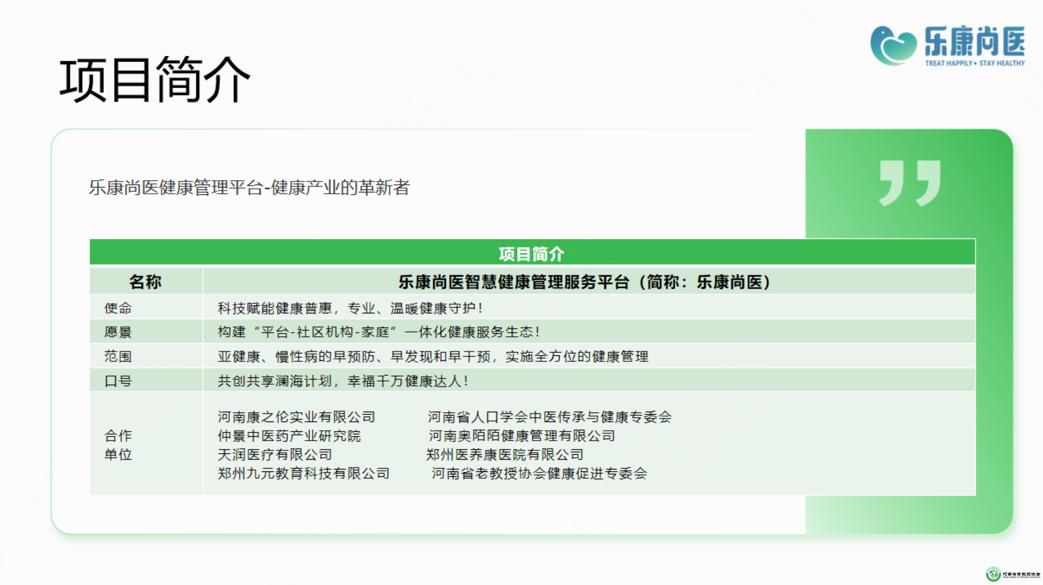Viewport: 1043px width, 585px height.
Task: Click the 河南省老教授协会 emblem at bottom right
Action: click(994, 574)
